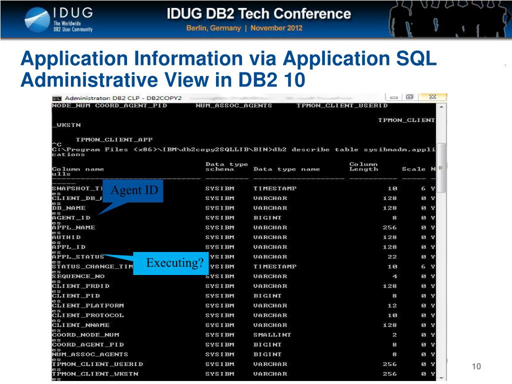Select the APPL_ID column name
The image size is (512, 384).
[x=68, y=247]
